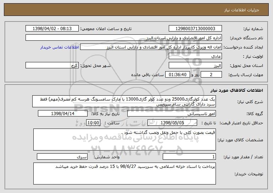This screenshot has height=193, width=273.
Task: Click the label نام دستگاه خریدار
Action: click(246, 38)
